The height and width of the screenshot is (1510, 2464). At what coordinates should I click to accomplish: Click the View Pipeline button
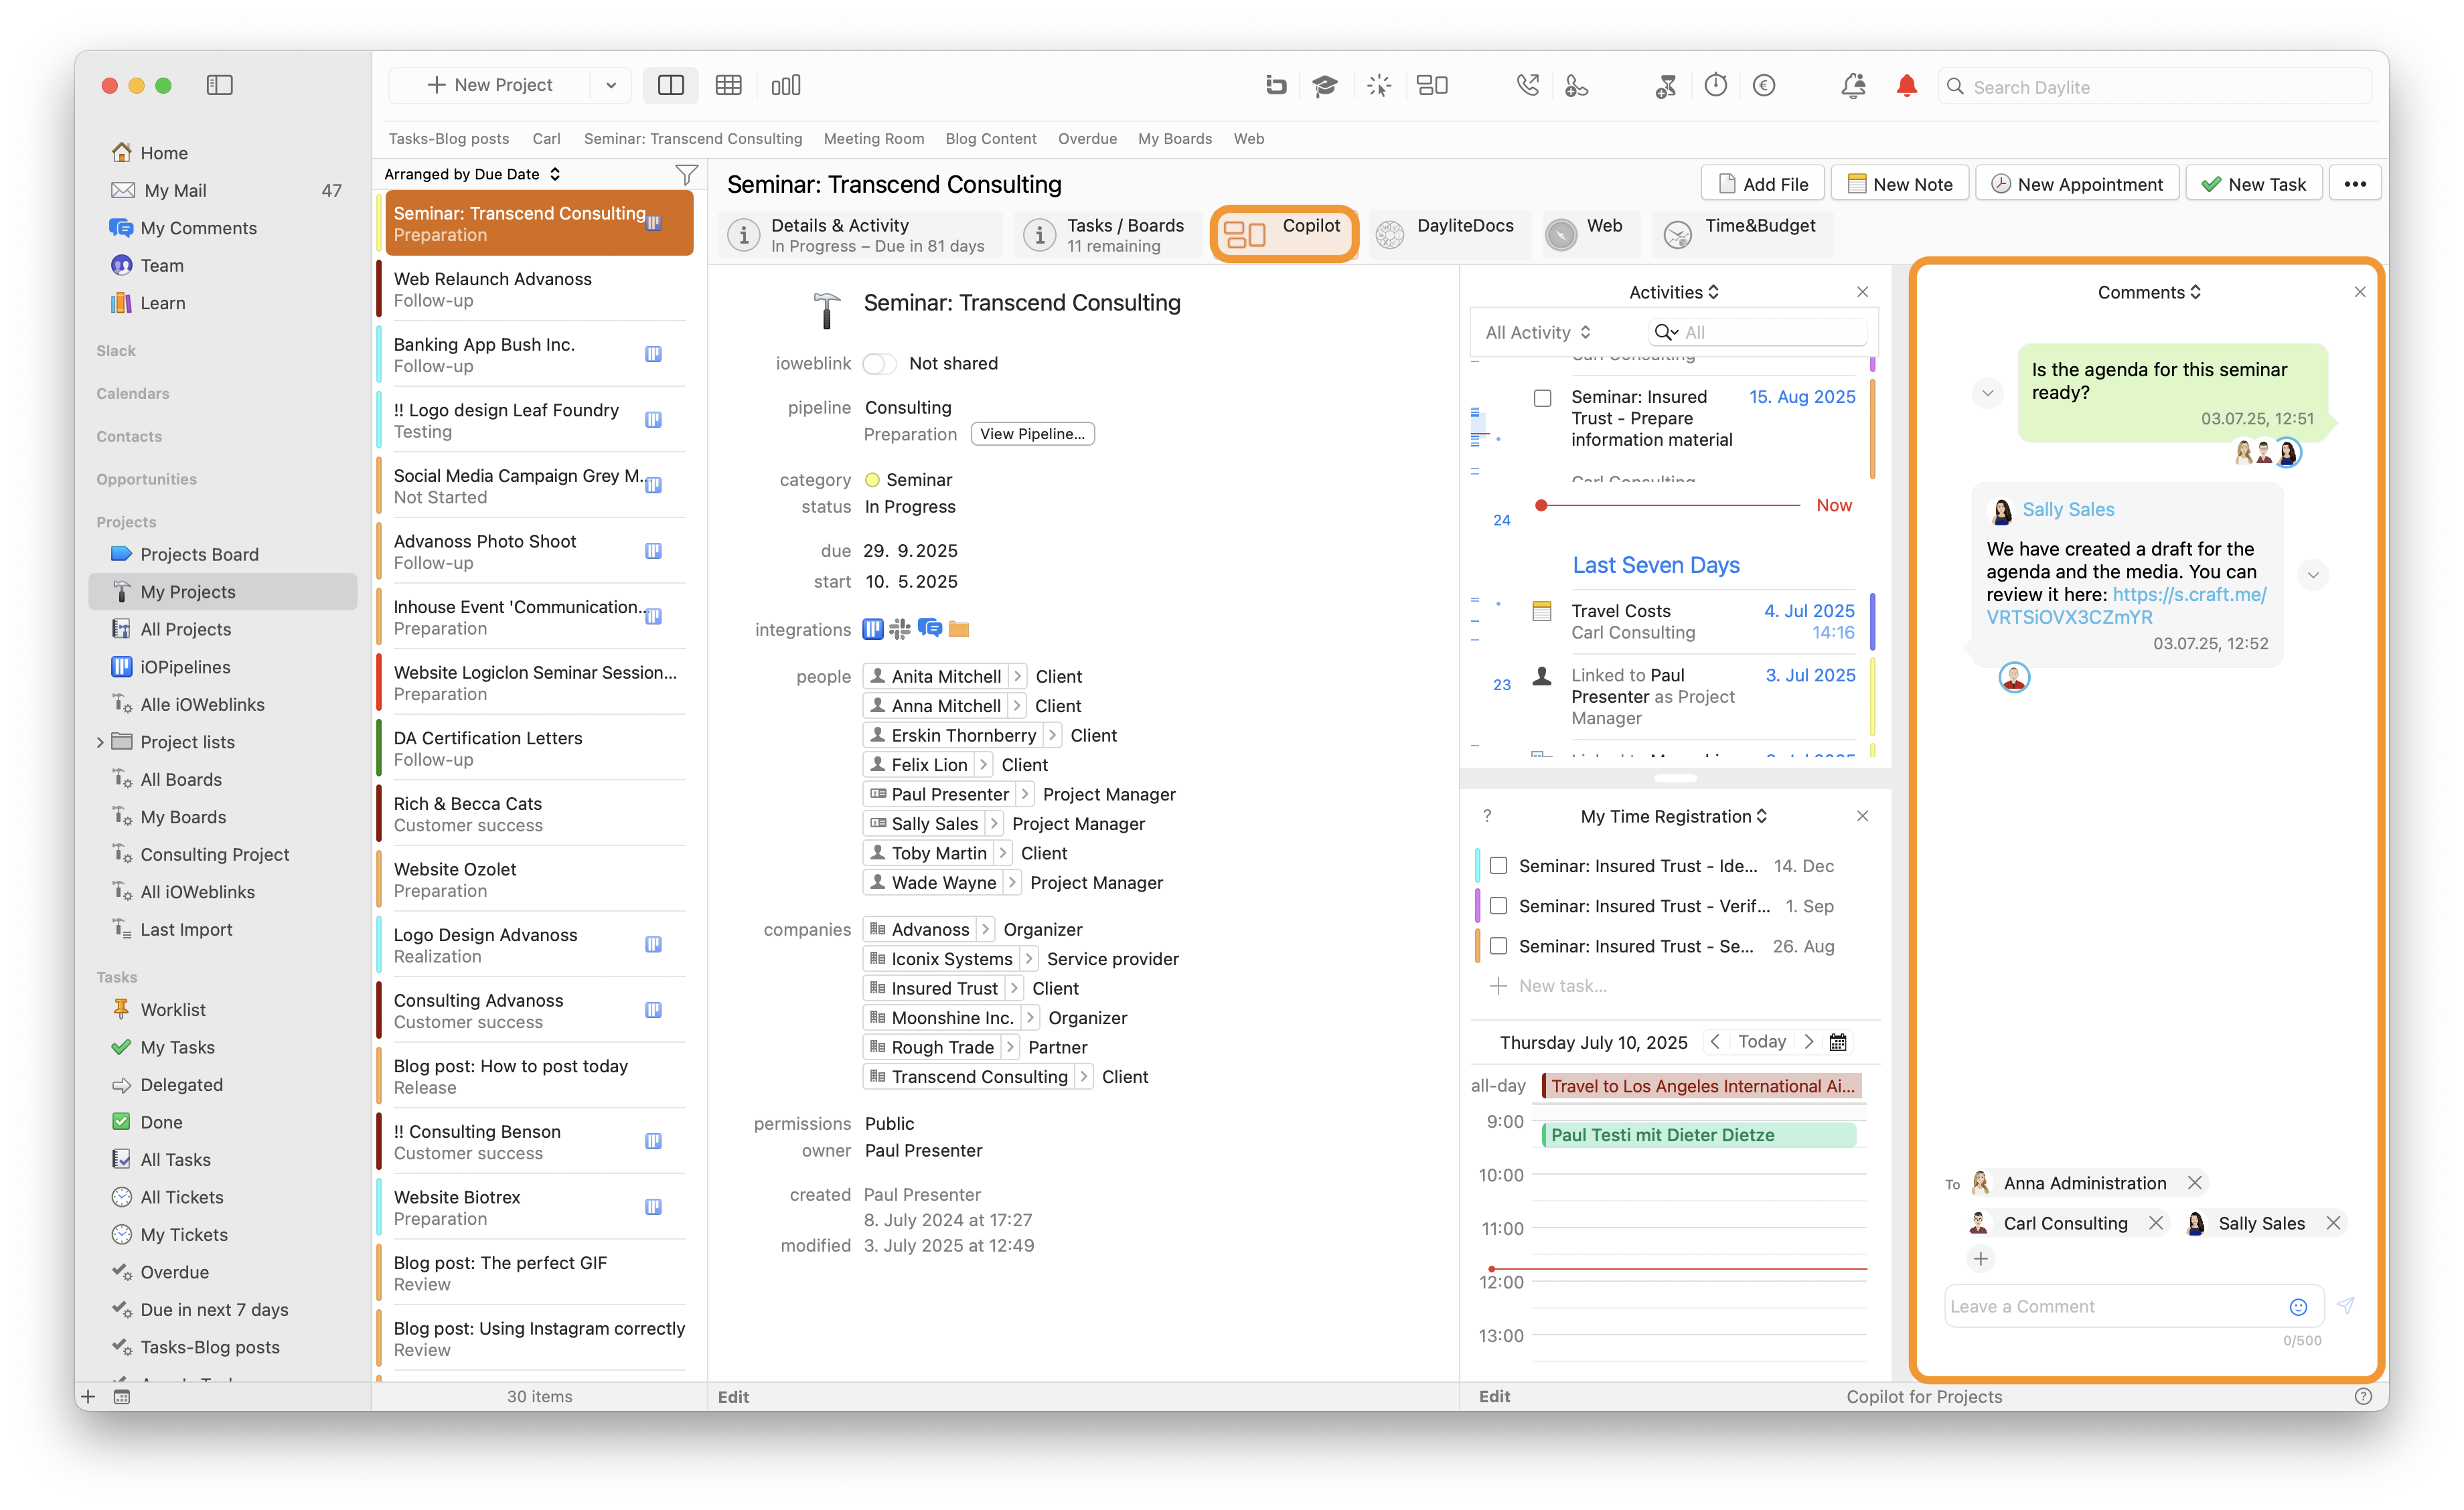1032,434
